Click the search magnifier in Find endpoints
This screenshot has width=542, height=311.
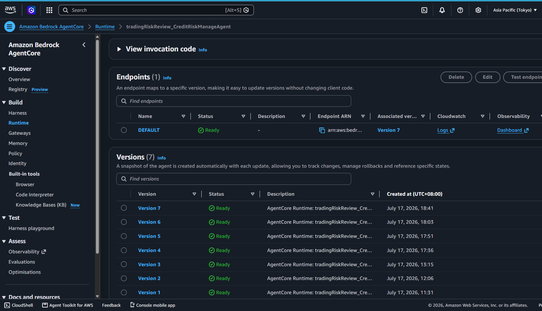pyautogui.click(x=124, y=101)
